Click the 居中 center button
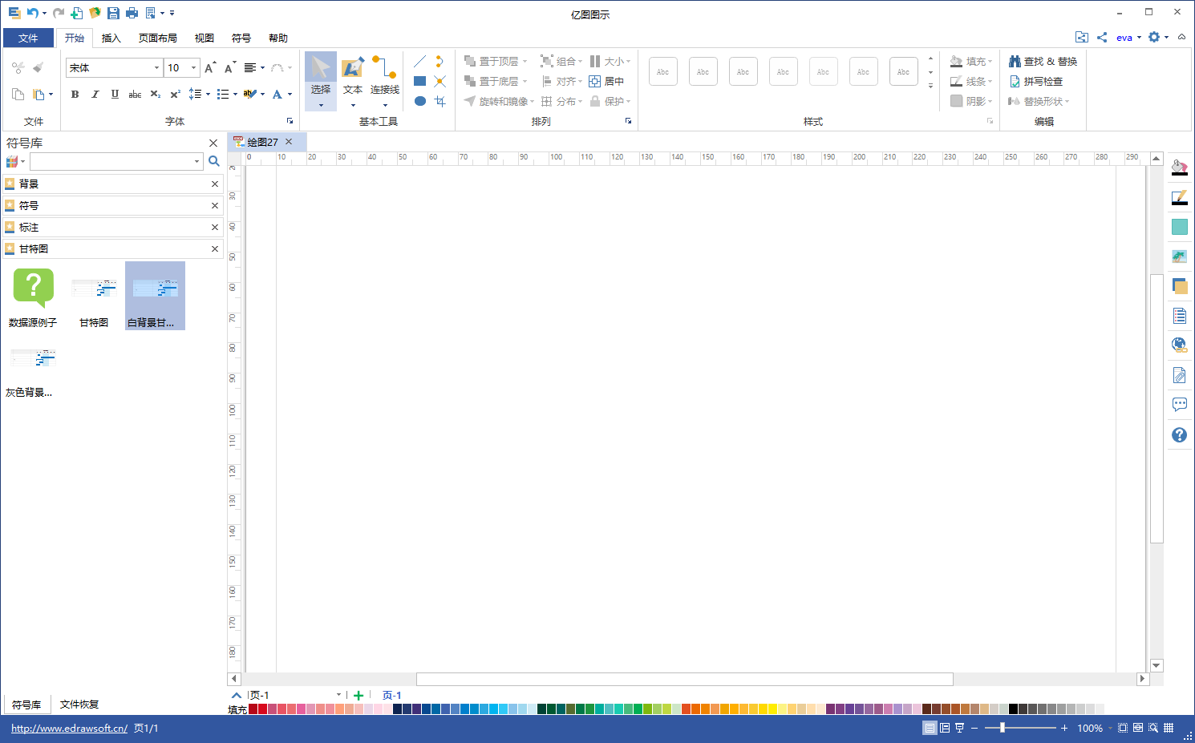The image size is (1195, 743). coord(606,81)
